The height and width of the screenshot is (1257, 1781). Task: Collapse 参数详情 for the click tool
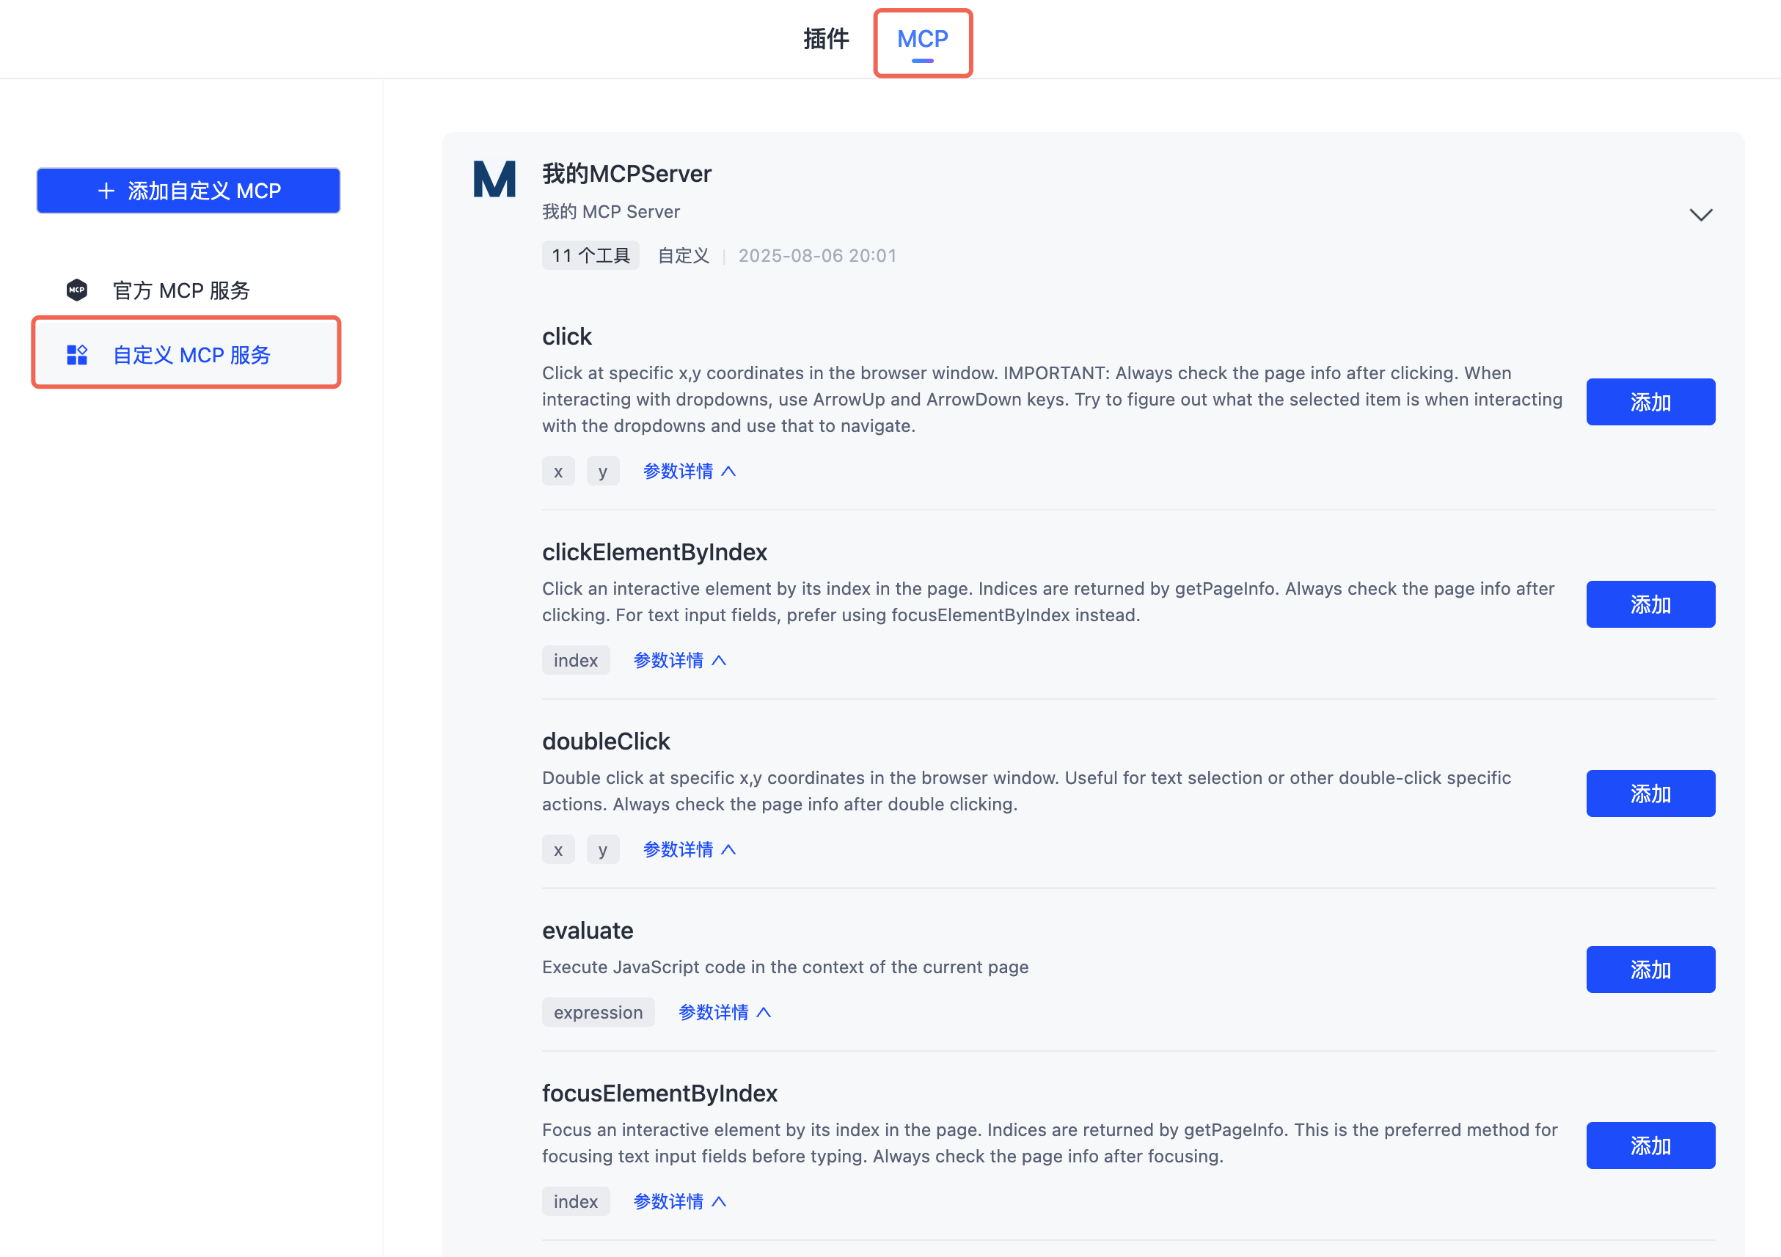689,472
